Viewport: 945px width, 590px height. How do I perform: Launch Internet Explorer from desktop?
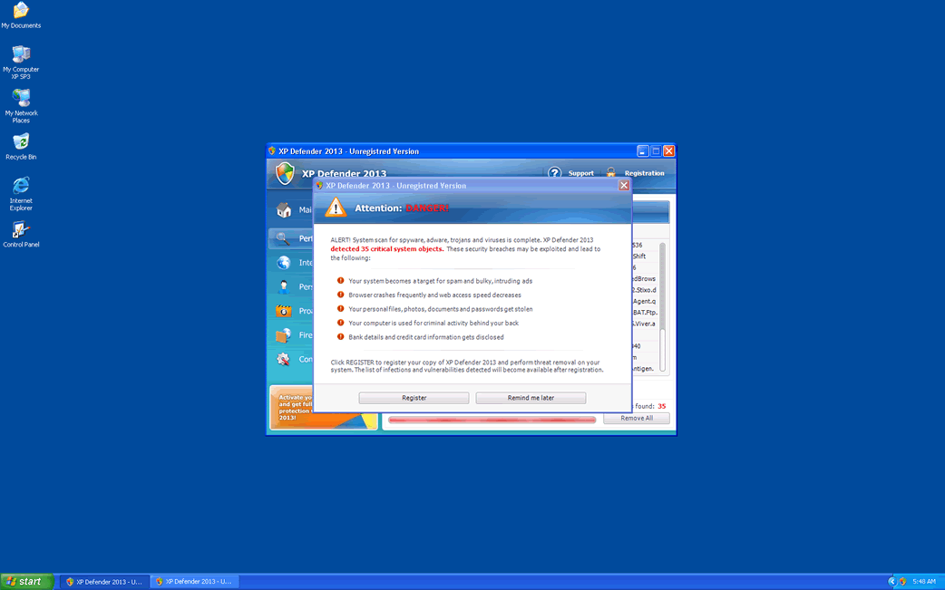pyautogui.click(x=21, y=187)
